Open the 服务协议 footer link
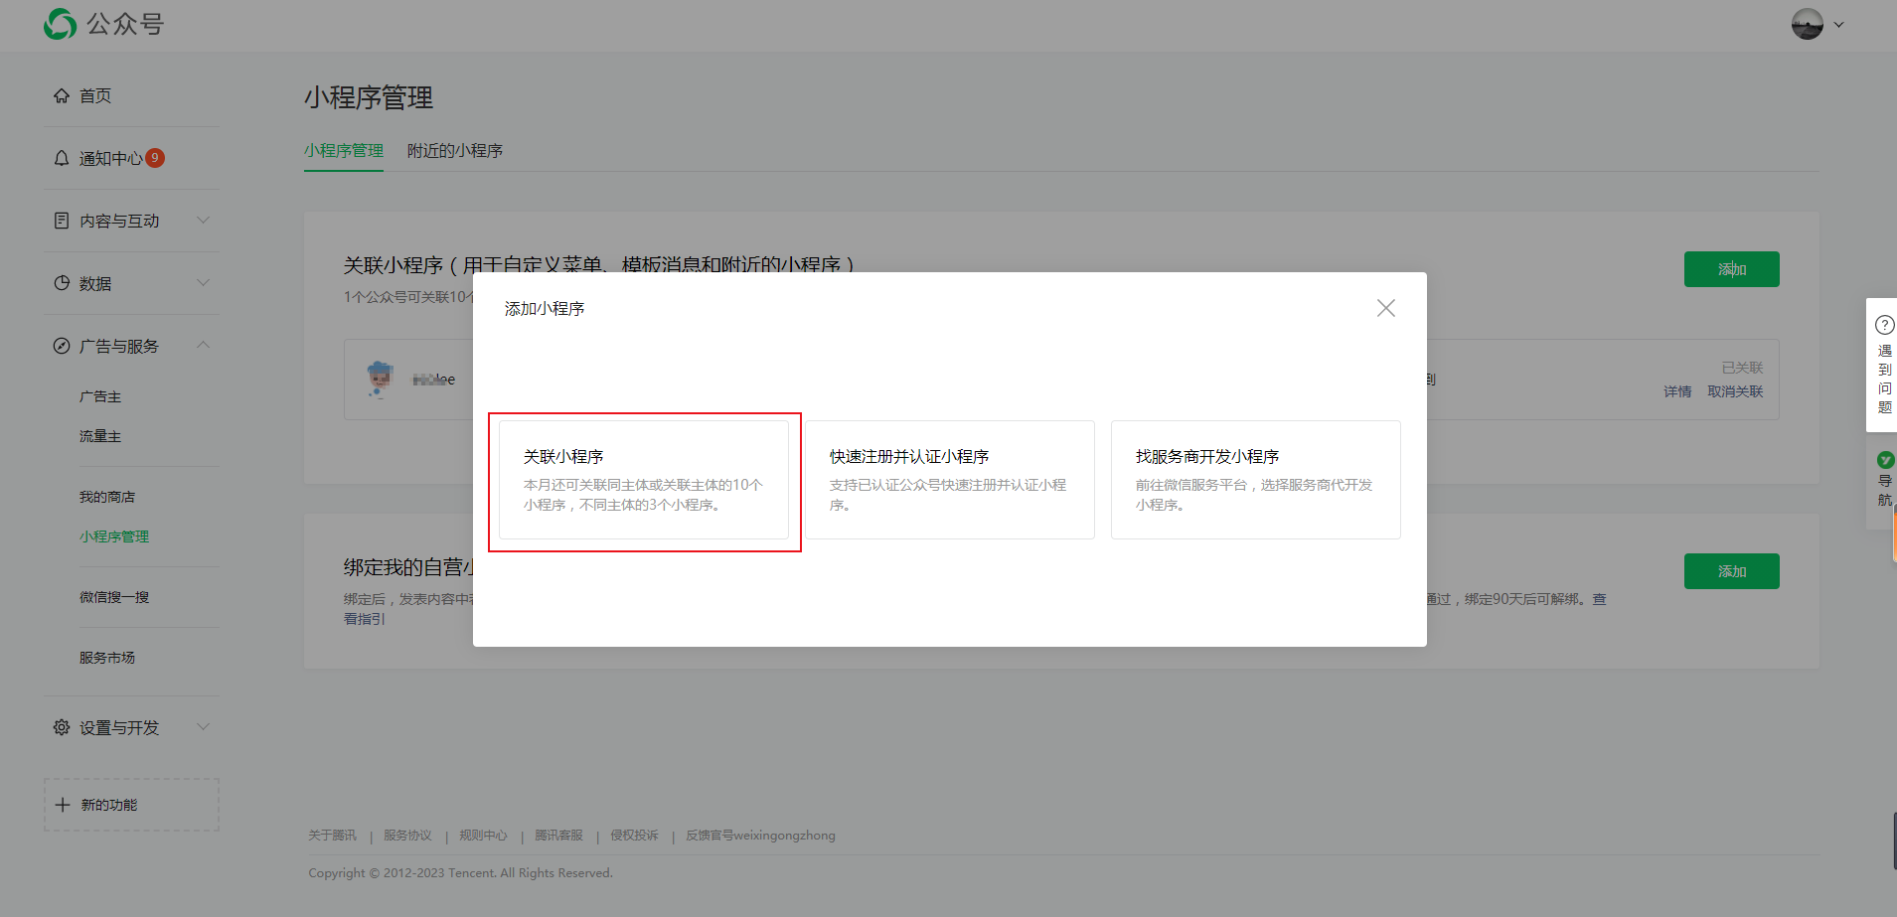This screenshot has width=1897, height=917. pyautogui.click(x=407, y=836)
